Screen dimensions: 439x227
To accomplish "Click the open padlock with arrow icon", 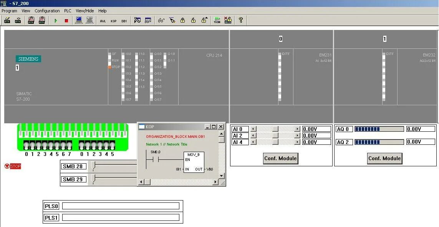I will click(x=204, y=20).
